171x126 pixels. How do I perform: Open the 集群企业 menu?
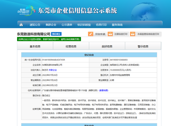coord(51,25)
